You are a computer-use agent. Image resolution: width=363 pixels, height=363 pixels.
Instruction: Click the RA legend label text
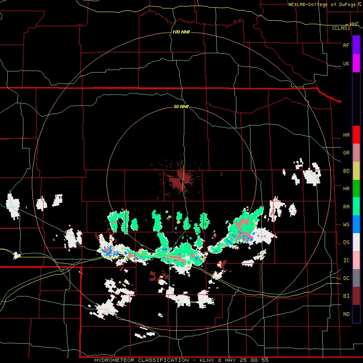tap(346, 207)
